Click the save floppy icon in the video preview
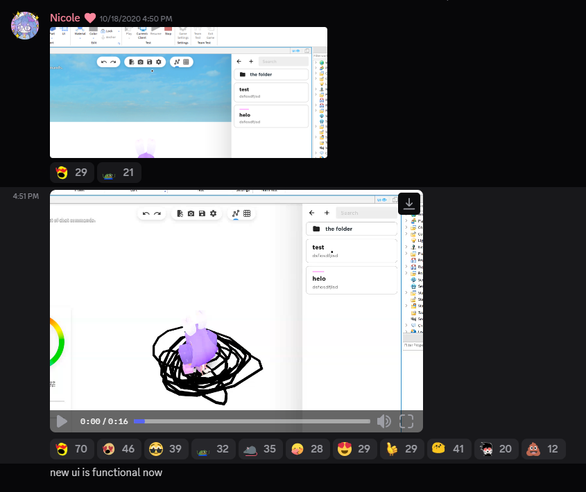Viewport: 586px width, 492px height. point(202,213)
